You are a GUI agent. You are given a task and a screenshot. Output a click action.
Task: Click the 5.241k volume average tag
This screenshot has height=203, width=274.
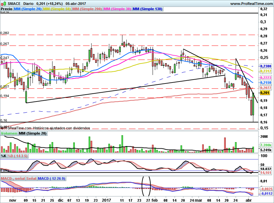pyautogui.click(x=266, y=150)
